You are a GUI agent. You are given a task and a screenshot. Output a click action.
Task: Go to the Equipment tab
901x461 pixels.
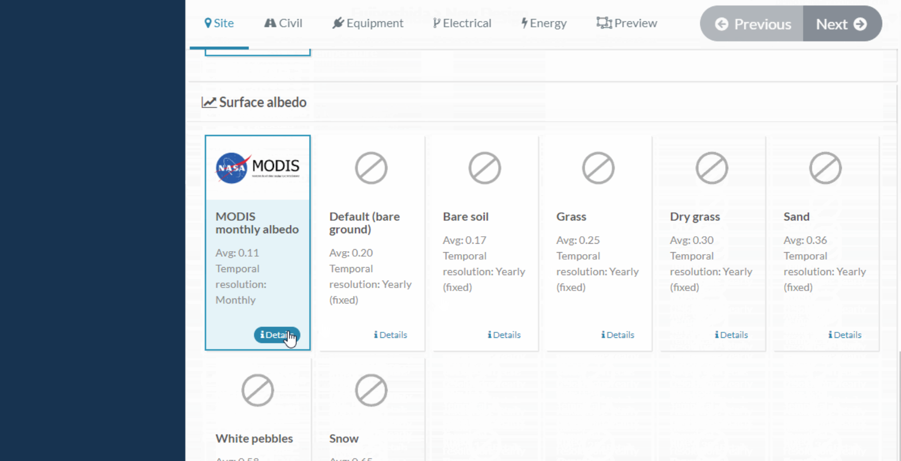(x=368, y=23)
